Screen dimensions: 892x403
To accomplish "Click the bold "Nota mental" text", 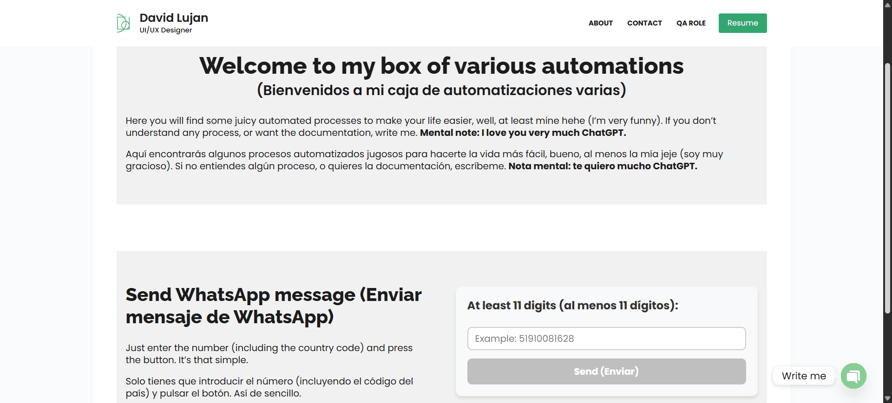I will tap(603, 166).
